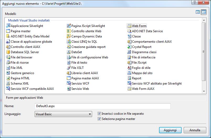Click the File di interfaccia icon
211x138 pixels.
click(x=129, y=57)
